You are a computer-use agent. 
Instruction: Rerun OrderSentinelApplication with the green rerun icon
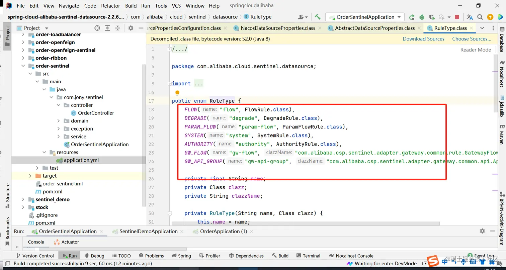click(412, 17)
